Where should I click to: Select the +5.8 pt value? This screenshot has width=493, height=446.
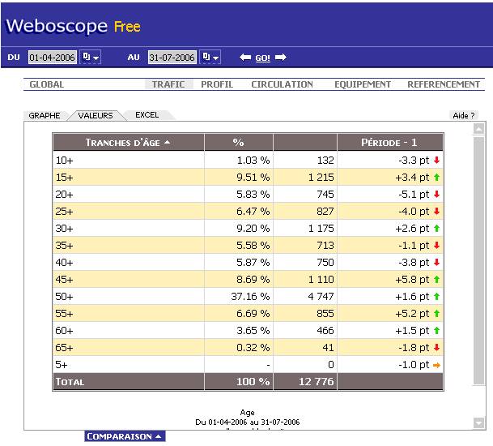click(x=412, y=280)
